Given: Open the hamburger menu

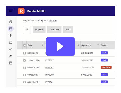Looking at the screenshot, I should click(11, 11).
